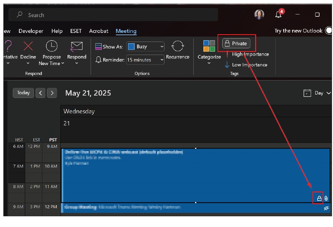Click in the Search box
Screen dimensions: 333x227
pos(114,15)
